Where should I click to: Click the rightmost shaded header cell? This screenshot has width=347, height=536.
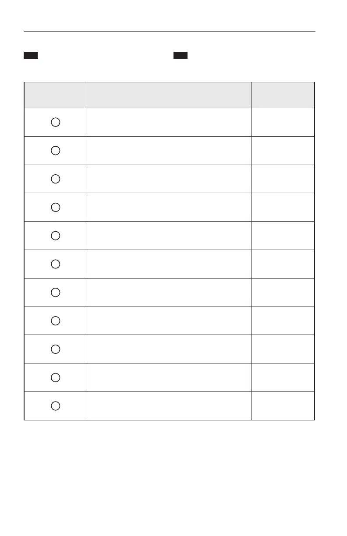point(283,95)
